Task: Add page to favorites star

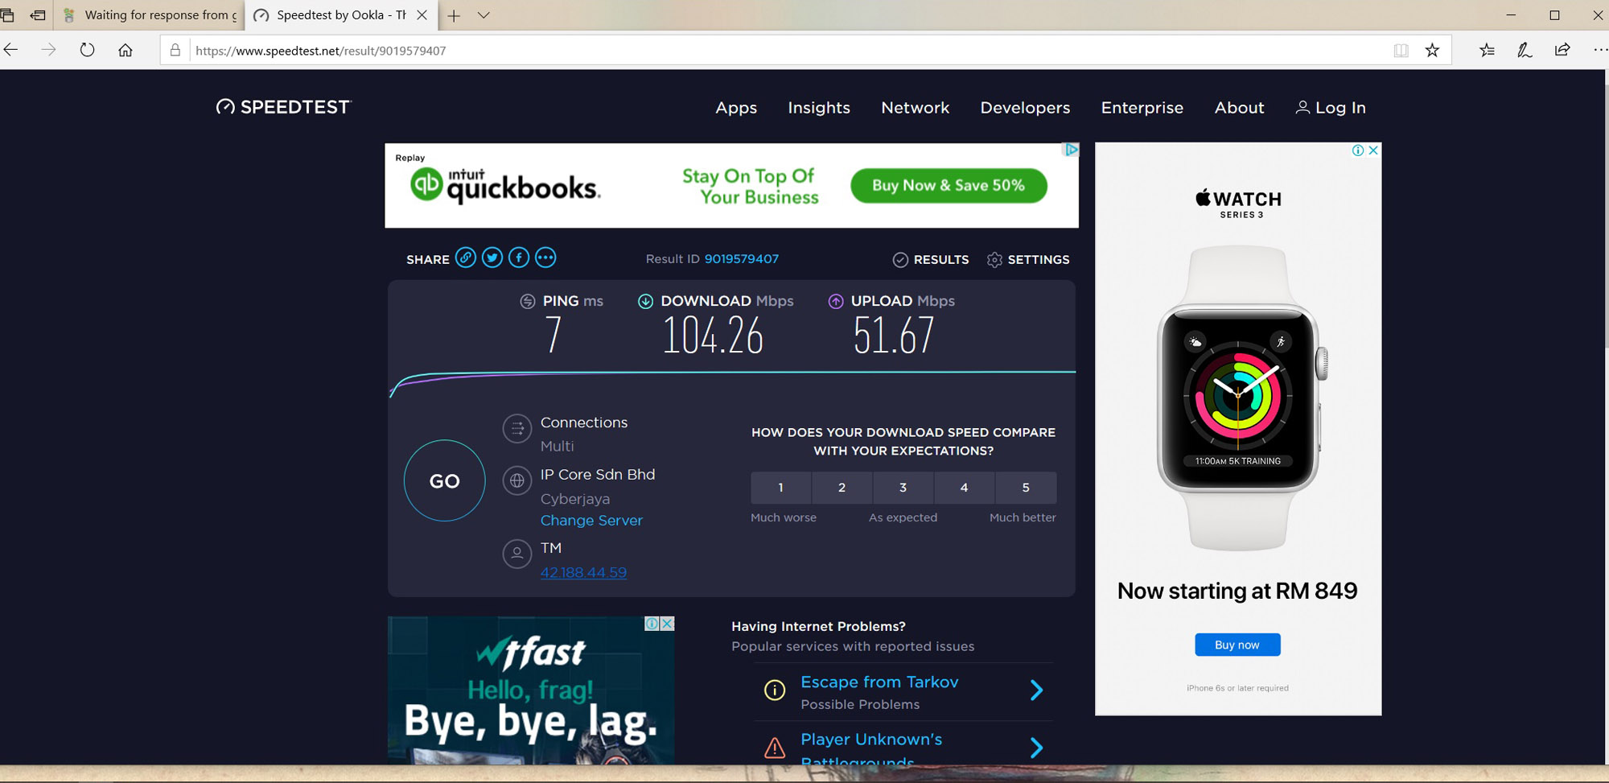Action: 1432,51
